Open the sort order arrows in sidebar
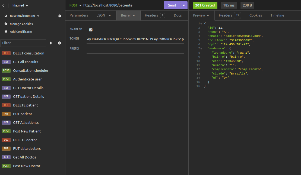This screenshot has height=175, width=301. pyautogui.click(x=51, y=43)
